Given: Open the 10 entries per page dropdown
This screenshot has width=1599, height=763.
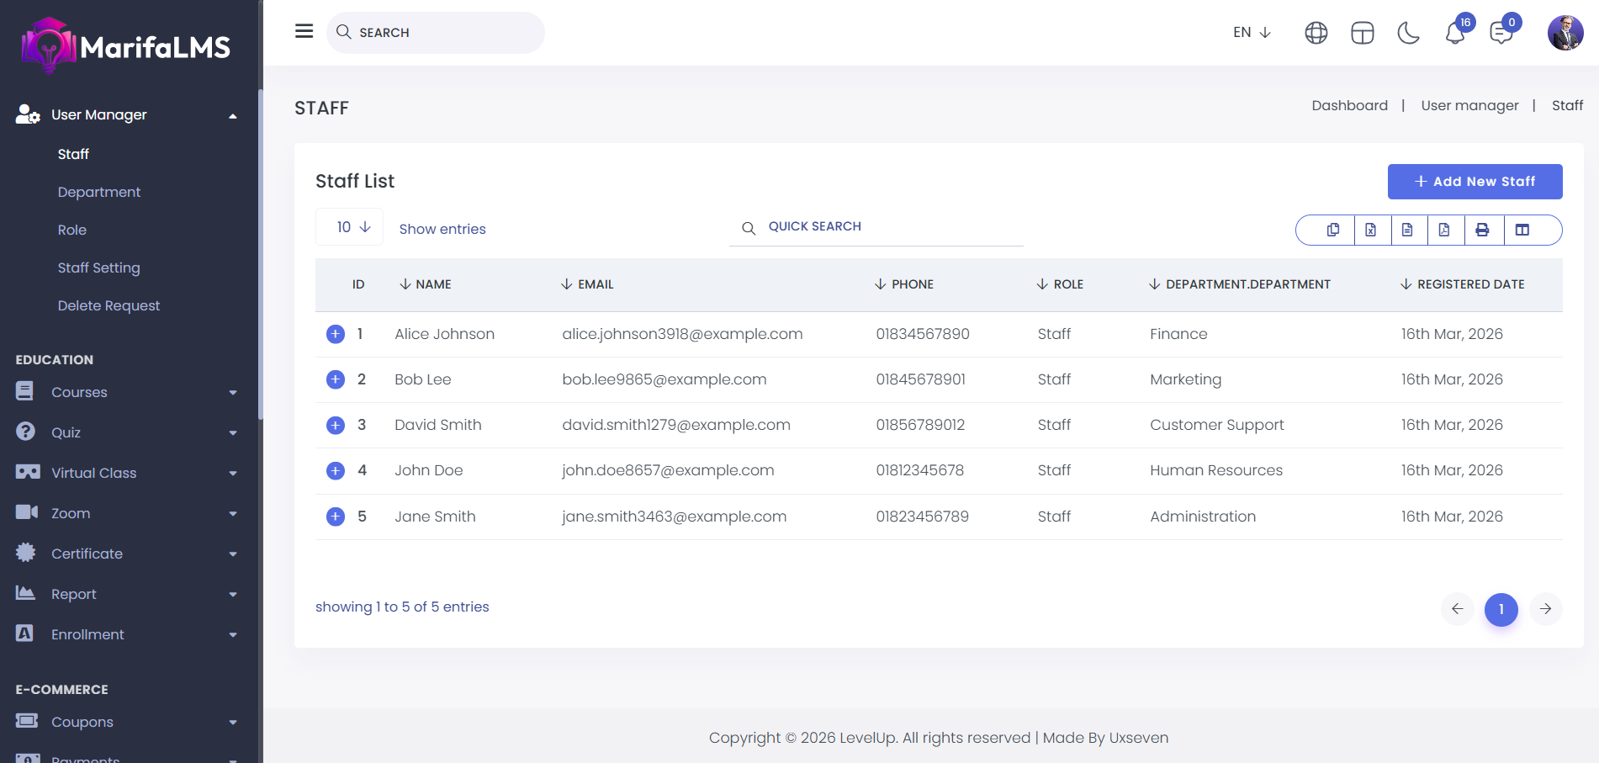Looking at the screenshot, I should 350,227.
